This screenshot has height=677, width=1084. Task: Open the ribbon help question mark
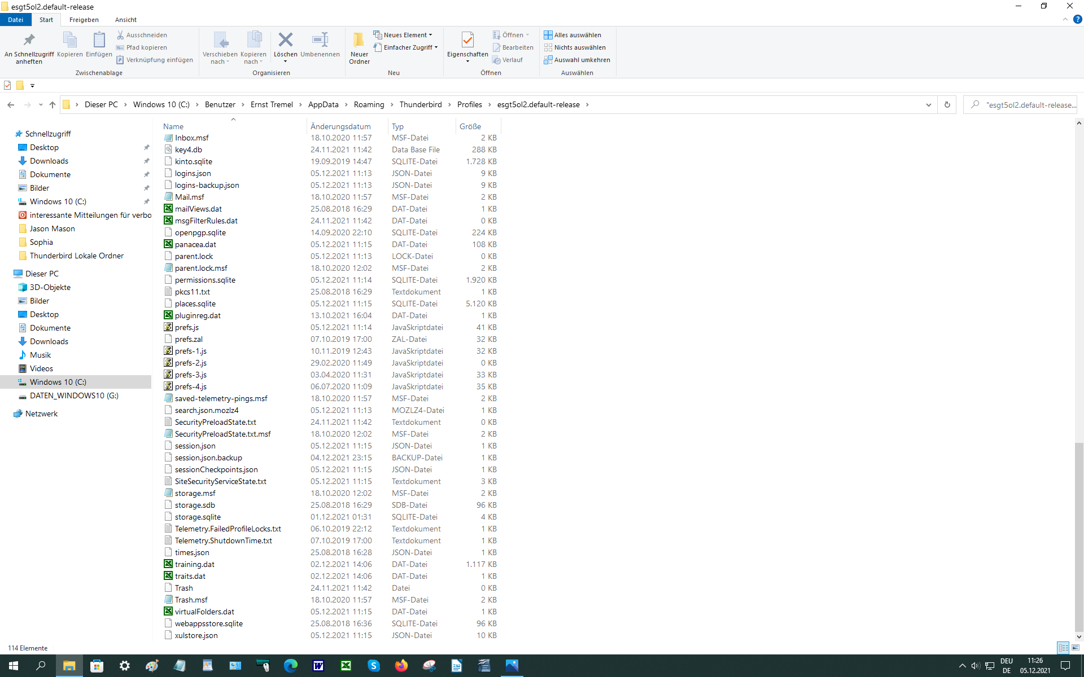pos(1077,19)
